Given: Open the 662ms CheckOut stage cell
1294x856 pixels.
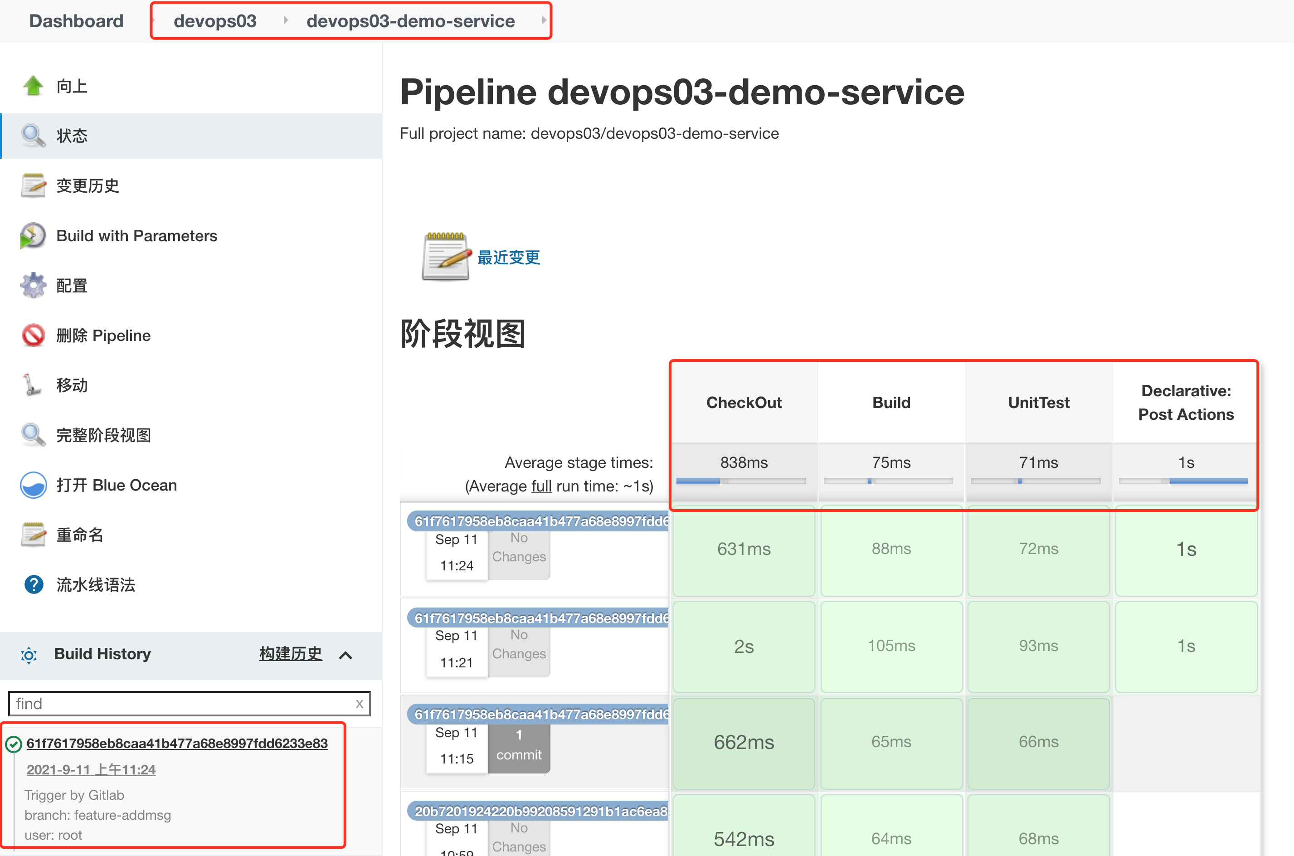Looking at the screenshot, I should coord(744,743).
